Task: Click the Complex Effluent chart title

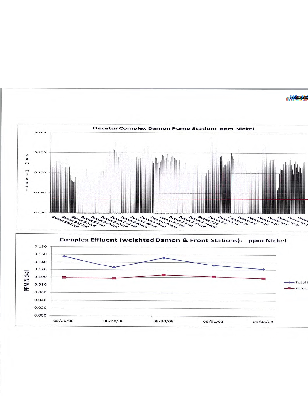Action: [172, 240]
